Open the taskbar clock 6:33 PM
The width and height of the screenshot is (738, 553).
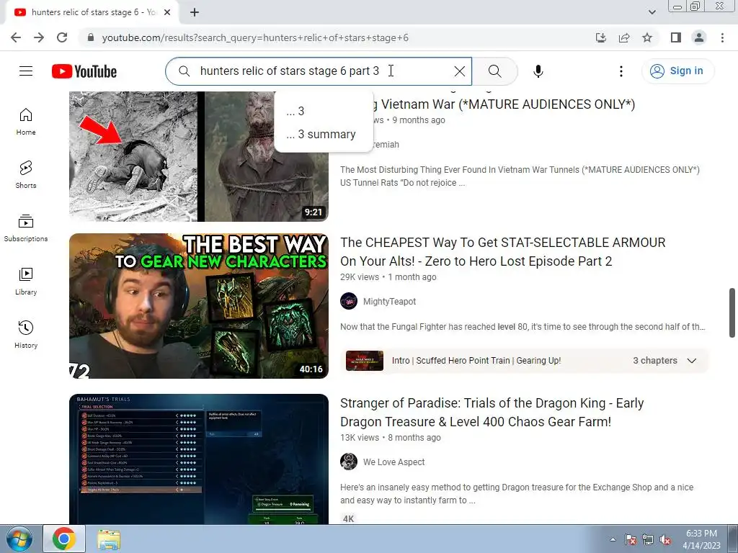coord(701,539)
